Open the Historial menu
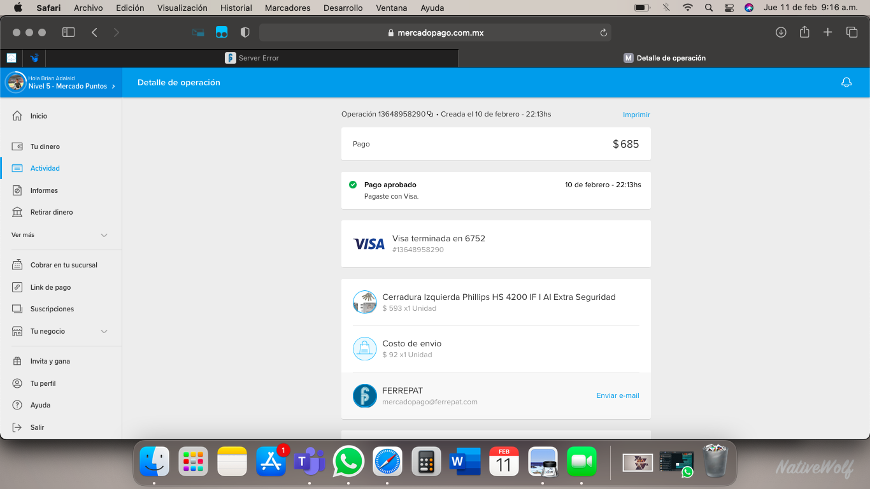 coord(236,8)
